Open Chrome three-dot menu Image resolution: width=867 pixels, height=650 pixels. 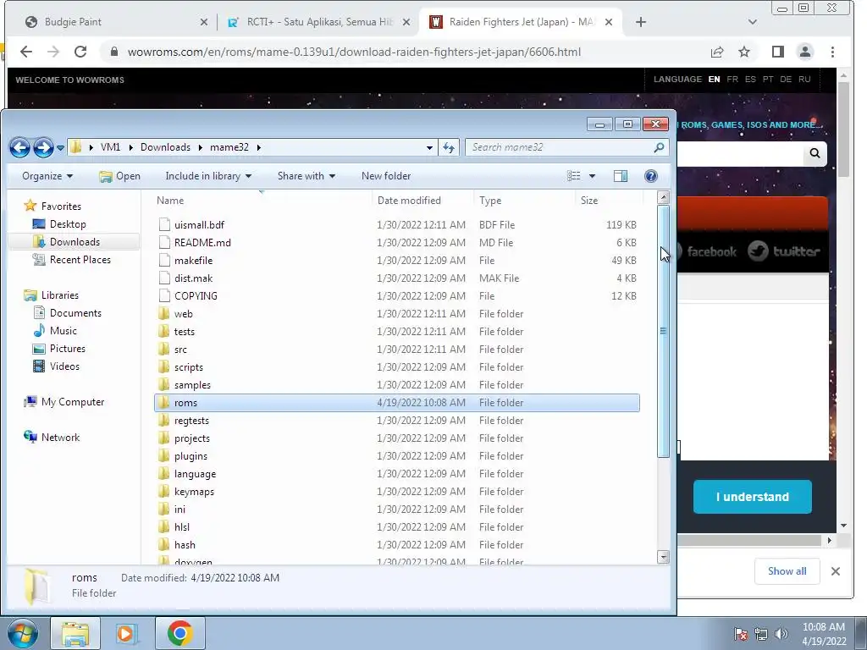[x=832, y=52]
